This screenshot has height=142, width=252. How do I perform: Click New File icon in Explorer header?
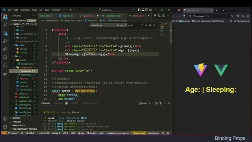click(x=24, y=24)
